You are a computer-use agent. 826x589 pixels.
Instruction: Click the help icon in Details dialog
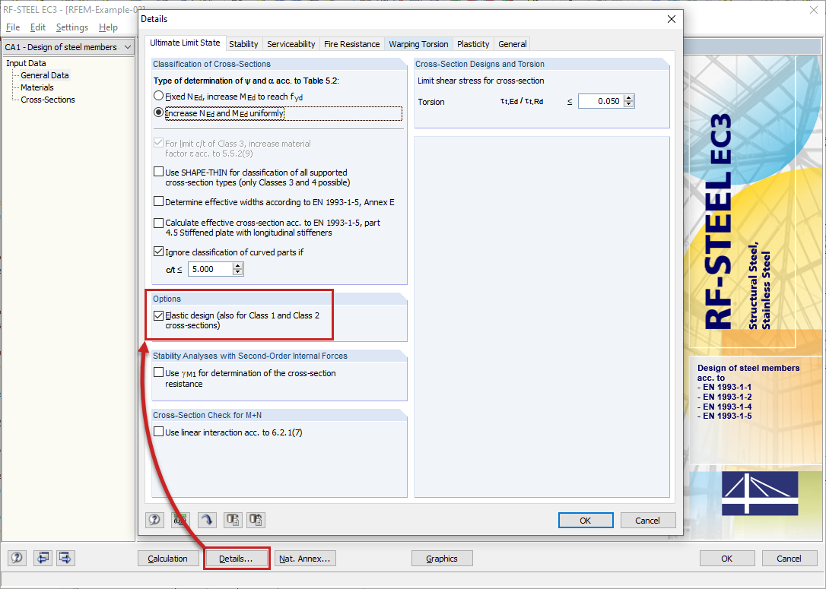(x=155, y=520)
